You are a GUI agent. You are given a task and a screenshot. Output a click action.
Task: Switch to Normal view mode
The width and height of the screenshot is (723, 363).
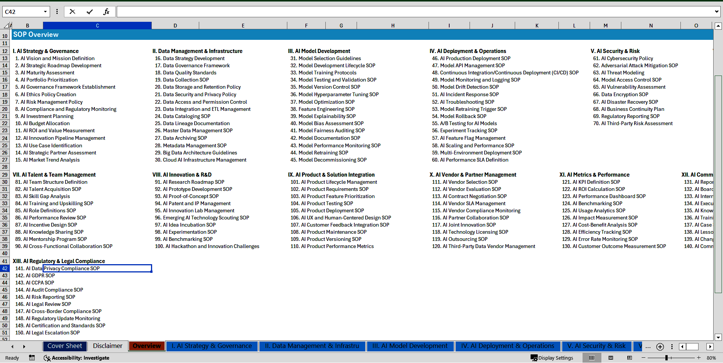592,358
